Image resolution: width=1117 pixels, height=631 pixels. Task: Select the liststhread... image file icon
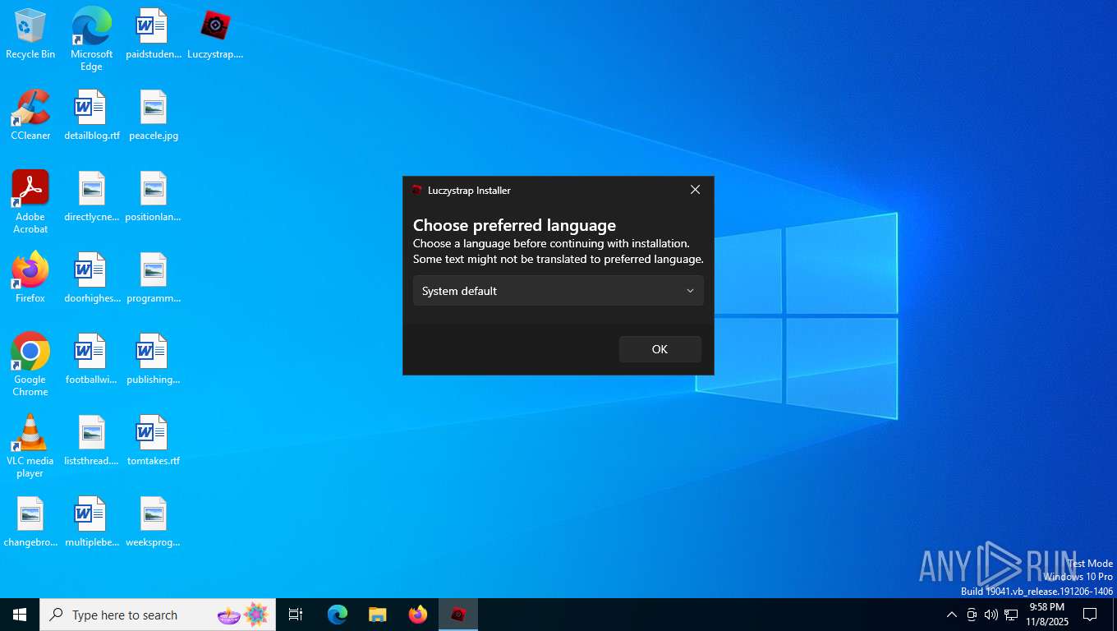tap(91, 441)
